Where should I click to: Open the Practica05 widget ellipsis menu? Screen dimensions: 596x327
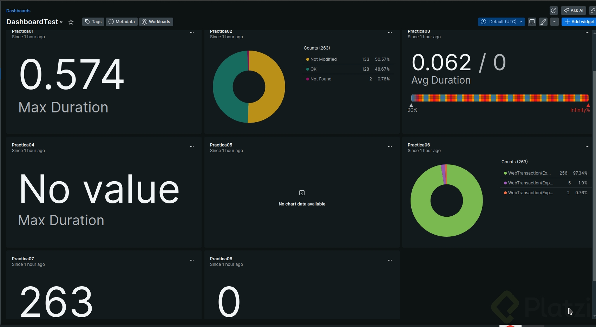390,146
